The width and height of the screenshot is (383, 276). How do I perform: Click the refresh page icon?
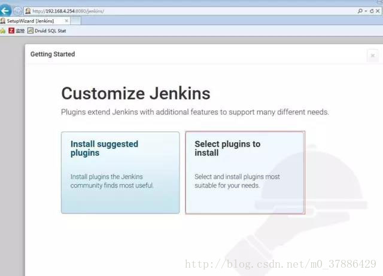coord(372,11)
